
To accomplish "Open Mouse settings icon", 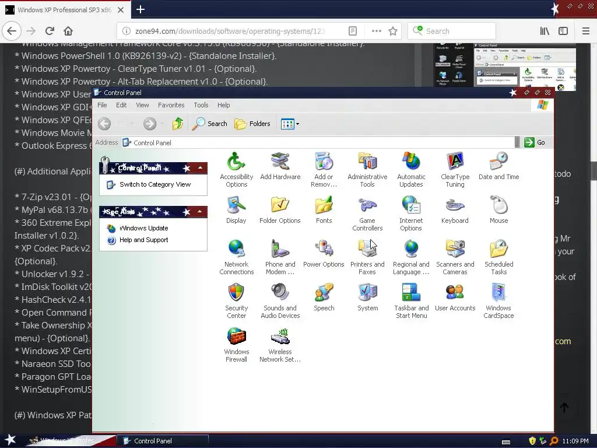I will [x=499, y=210].
